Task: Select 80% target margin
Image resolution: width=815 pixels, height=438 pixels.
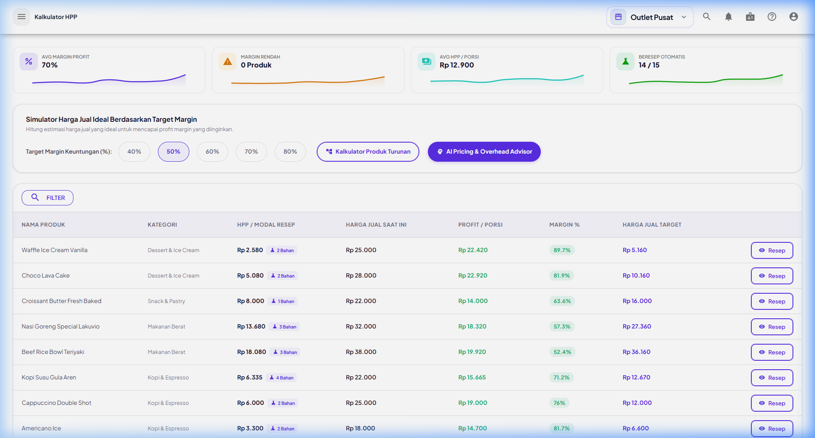Action: (x=290, y=152)
